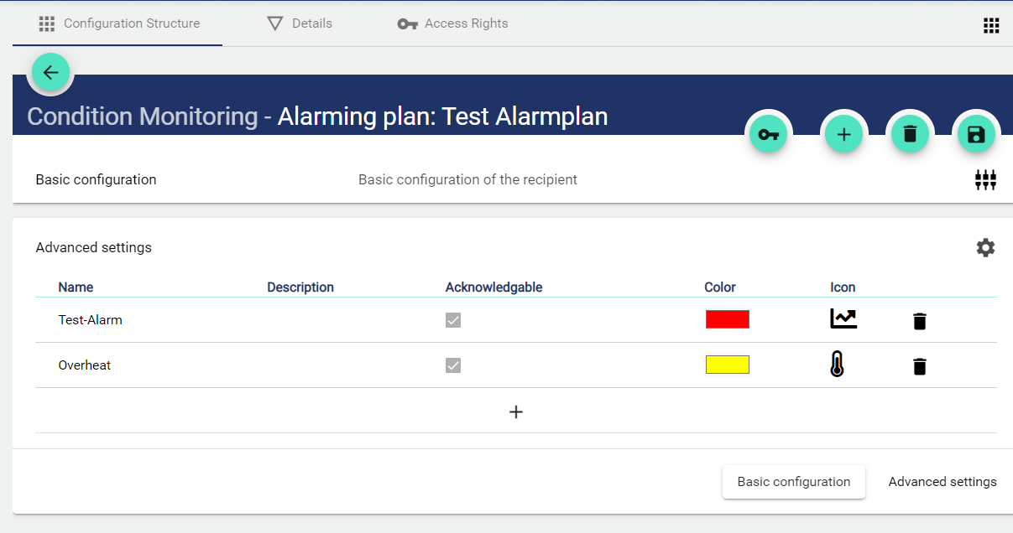This screenshot has width=1013, height=533.
Task: Toggle Acknowledgable checkbox for Overheat
Action: [x=453, y=365]
